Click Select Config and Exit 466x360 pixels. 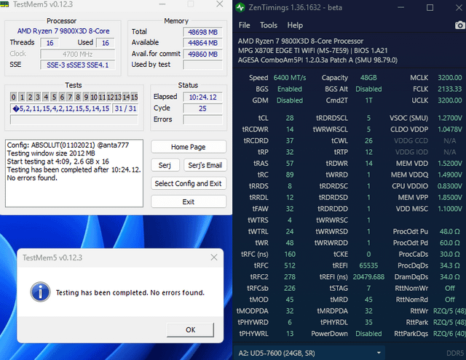click(x=189, y=183)
